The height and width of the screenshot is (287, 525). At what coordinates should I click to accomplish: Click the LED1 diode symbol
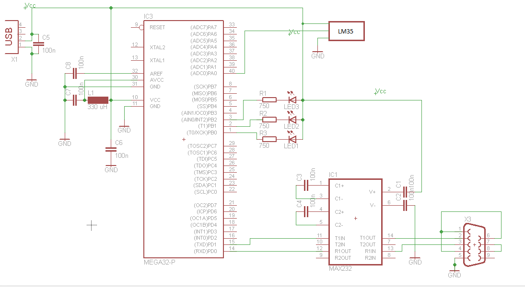point(292,139)
